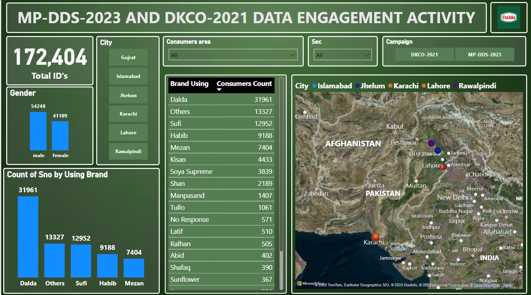This screenshot has height=295, width=531.
Task: Click the Consumers Count sort arrow
Action: pos(219,90)
